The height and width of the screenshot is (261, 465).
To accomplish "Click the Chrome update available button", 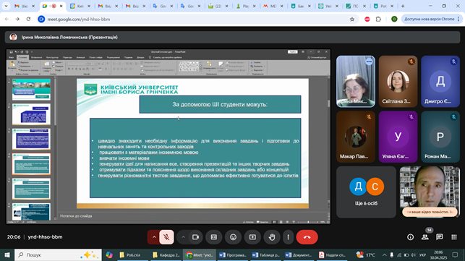I will point(430,19).
